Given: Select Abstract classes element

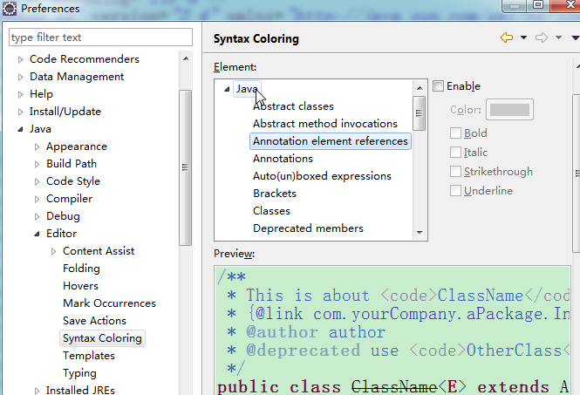Looking at the screenshot, I should coord(293,106).
